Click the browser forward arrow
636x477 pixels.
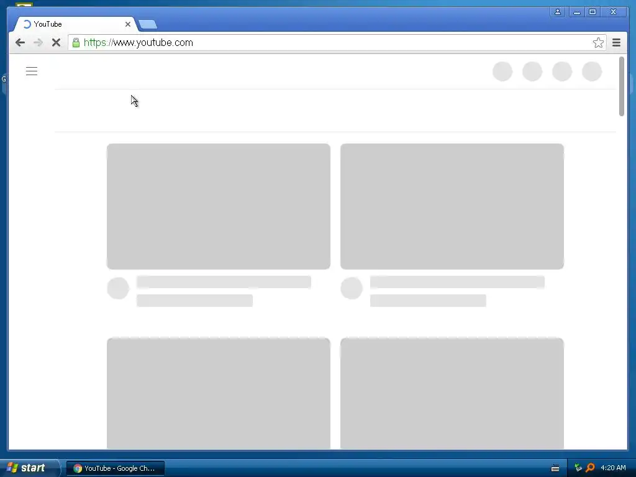pyautogui.click(x=38, y=43)
